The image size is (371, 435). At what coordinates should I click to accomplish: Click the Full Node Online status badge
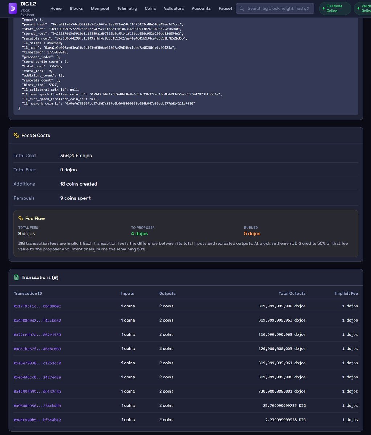pyautogui.click(x=335, y=8)
